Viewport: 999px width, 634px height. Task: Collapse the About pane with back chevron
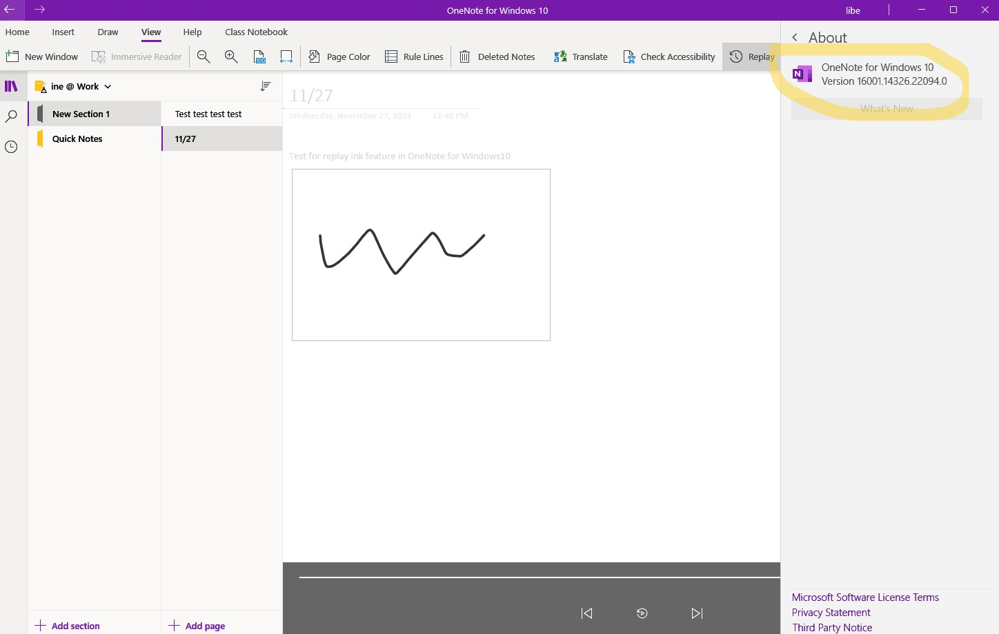795,37
